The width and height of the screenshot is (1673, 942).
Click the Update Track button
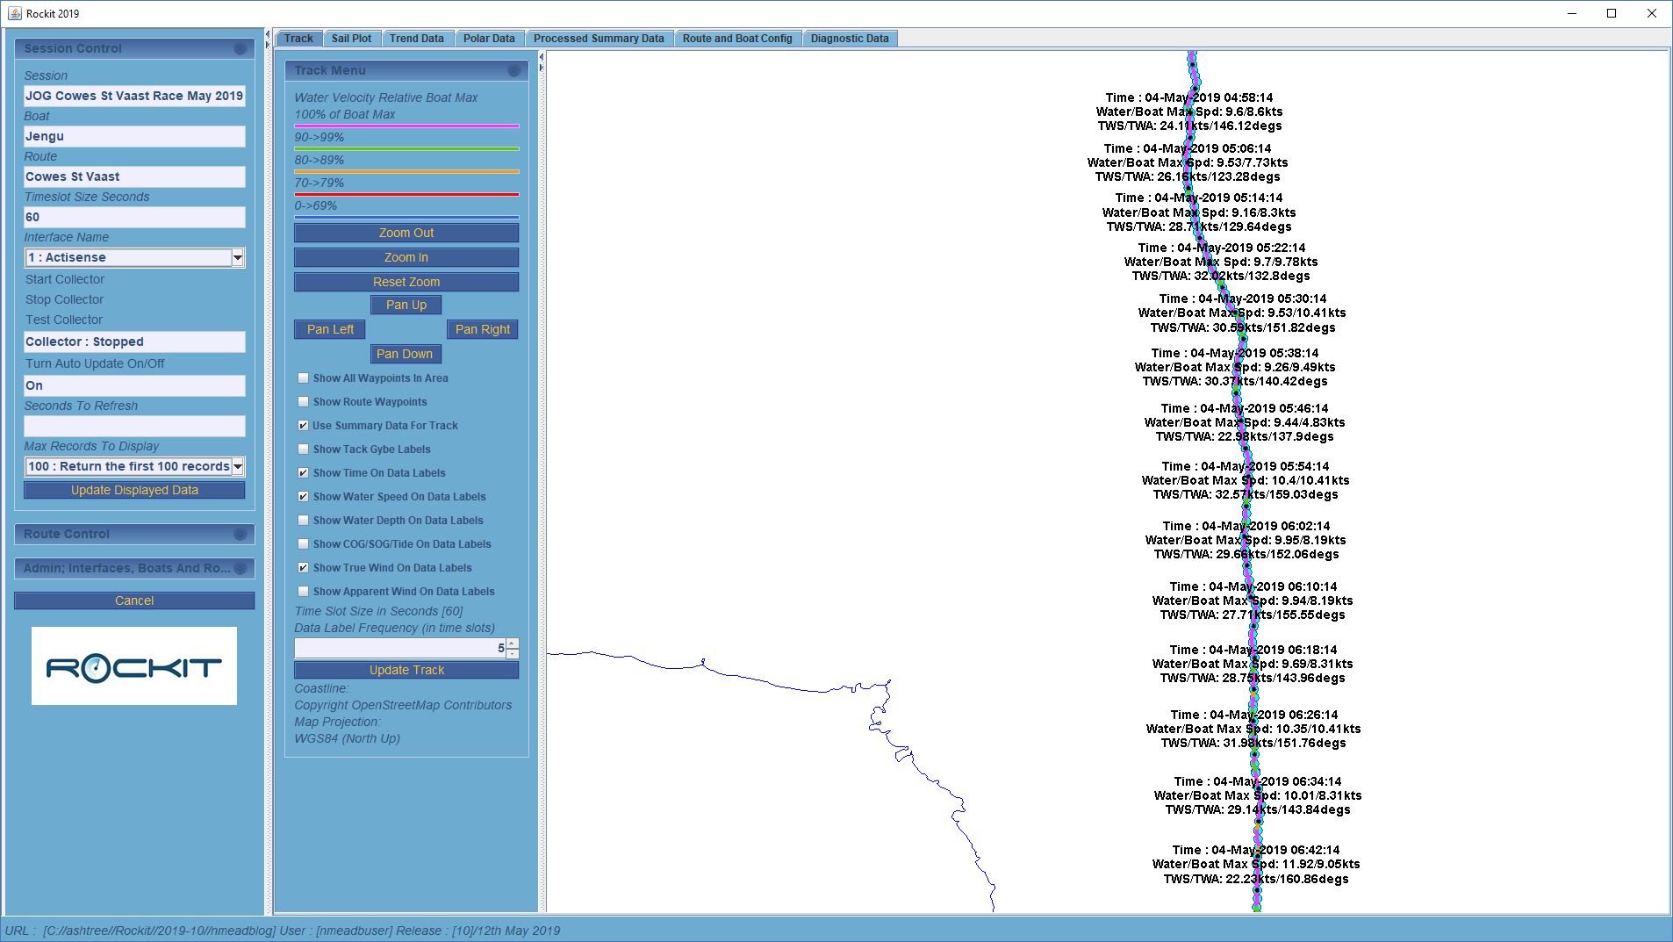(406, 670)
